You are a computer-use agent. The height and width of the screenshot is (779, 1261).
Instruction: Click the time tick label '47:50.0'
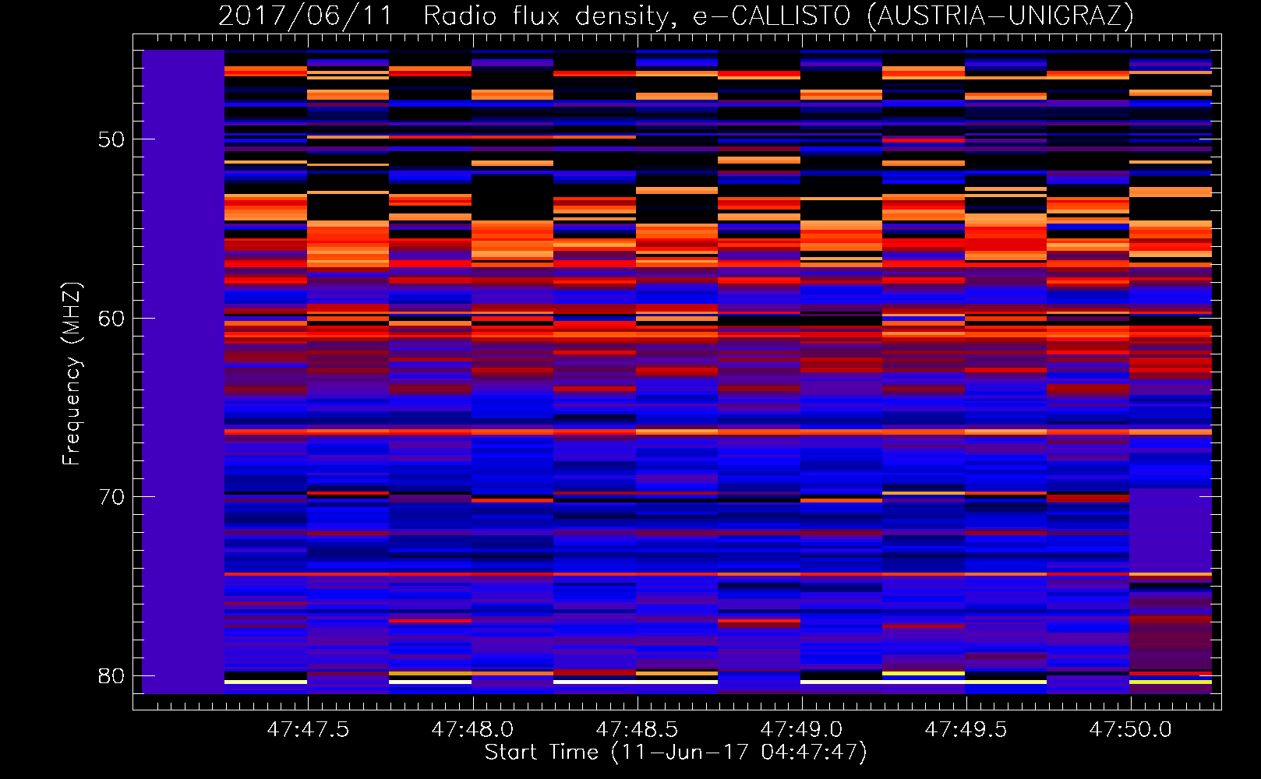(x=1130, y=730)
